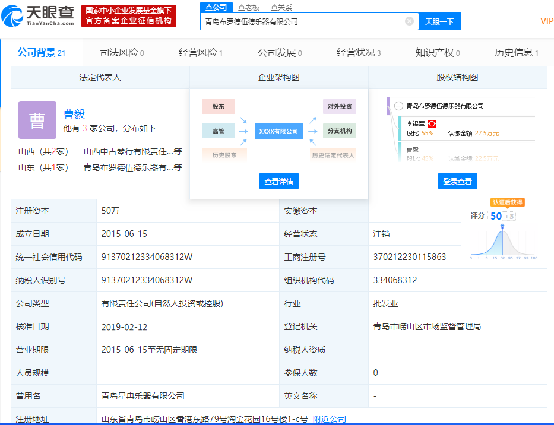Click the registered capital value 50万
This screenshot has width=554, height=425.
coord(110,211)
